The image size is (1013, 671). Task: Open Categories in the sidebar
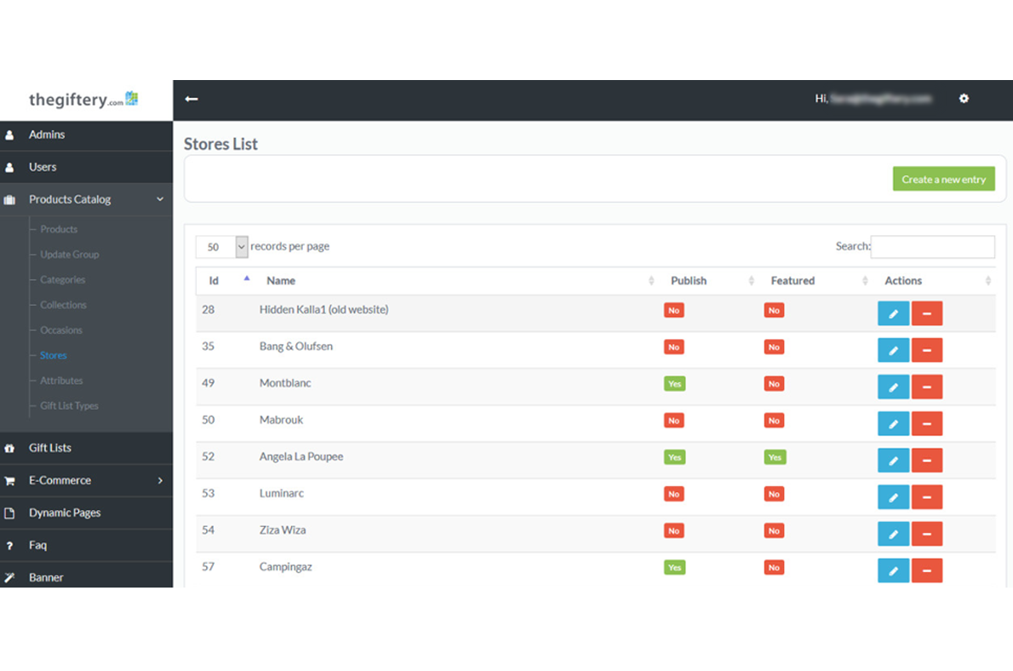pyautogui.click(x=63, y=280)
